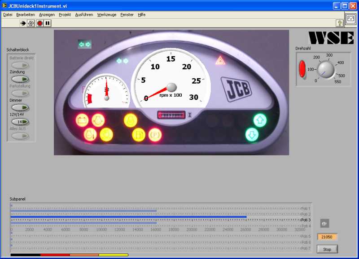359x259 pixels.
Task: Open the Datei menu
Action: [x=8, y=15]
